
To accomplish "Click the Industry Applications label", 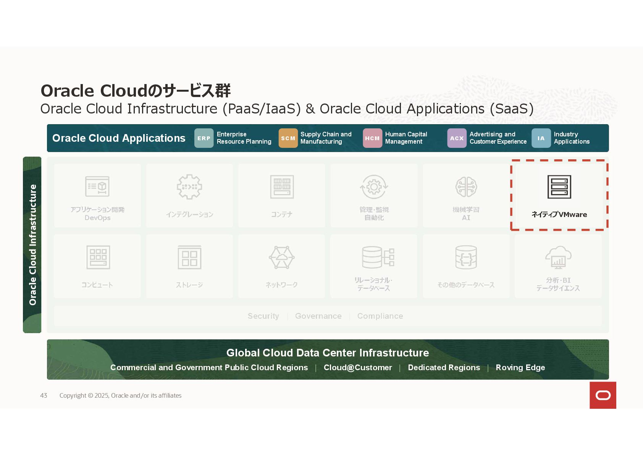I will pos(572,138).
